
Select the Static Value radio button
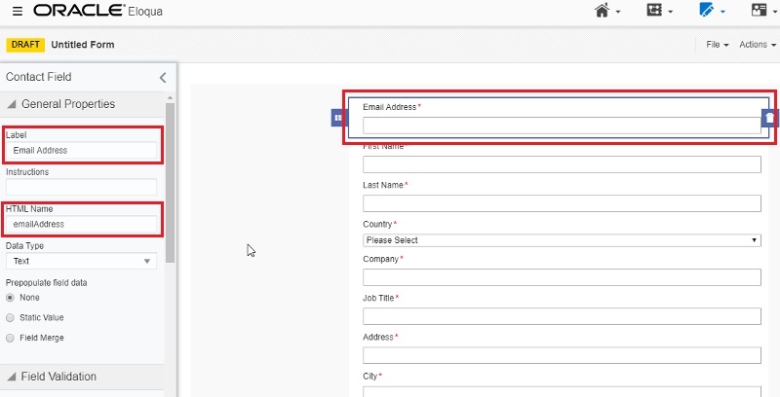click(x=11, y=317)
